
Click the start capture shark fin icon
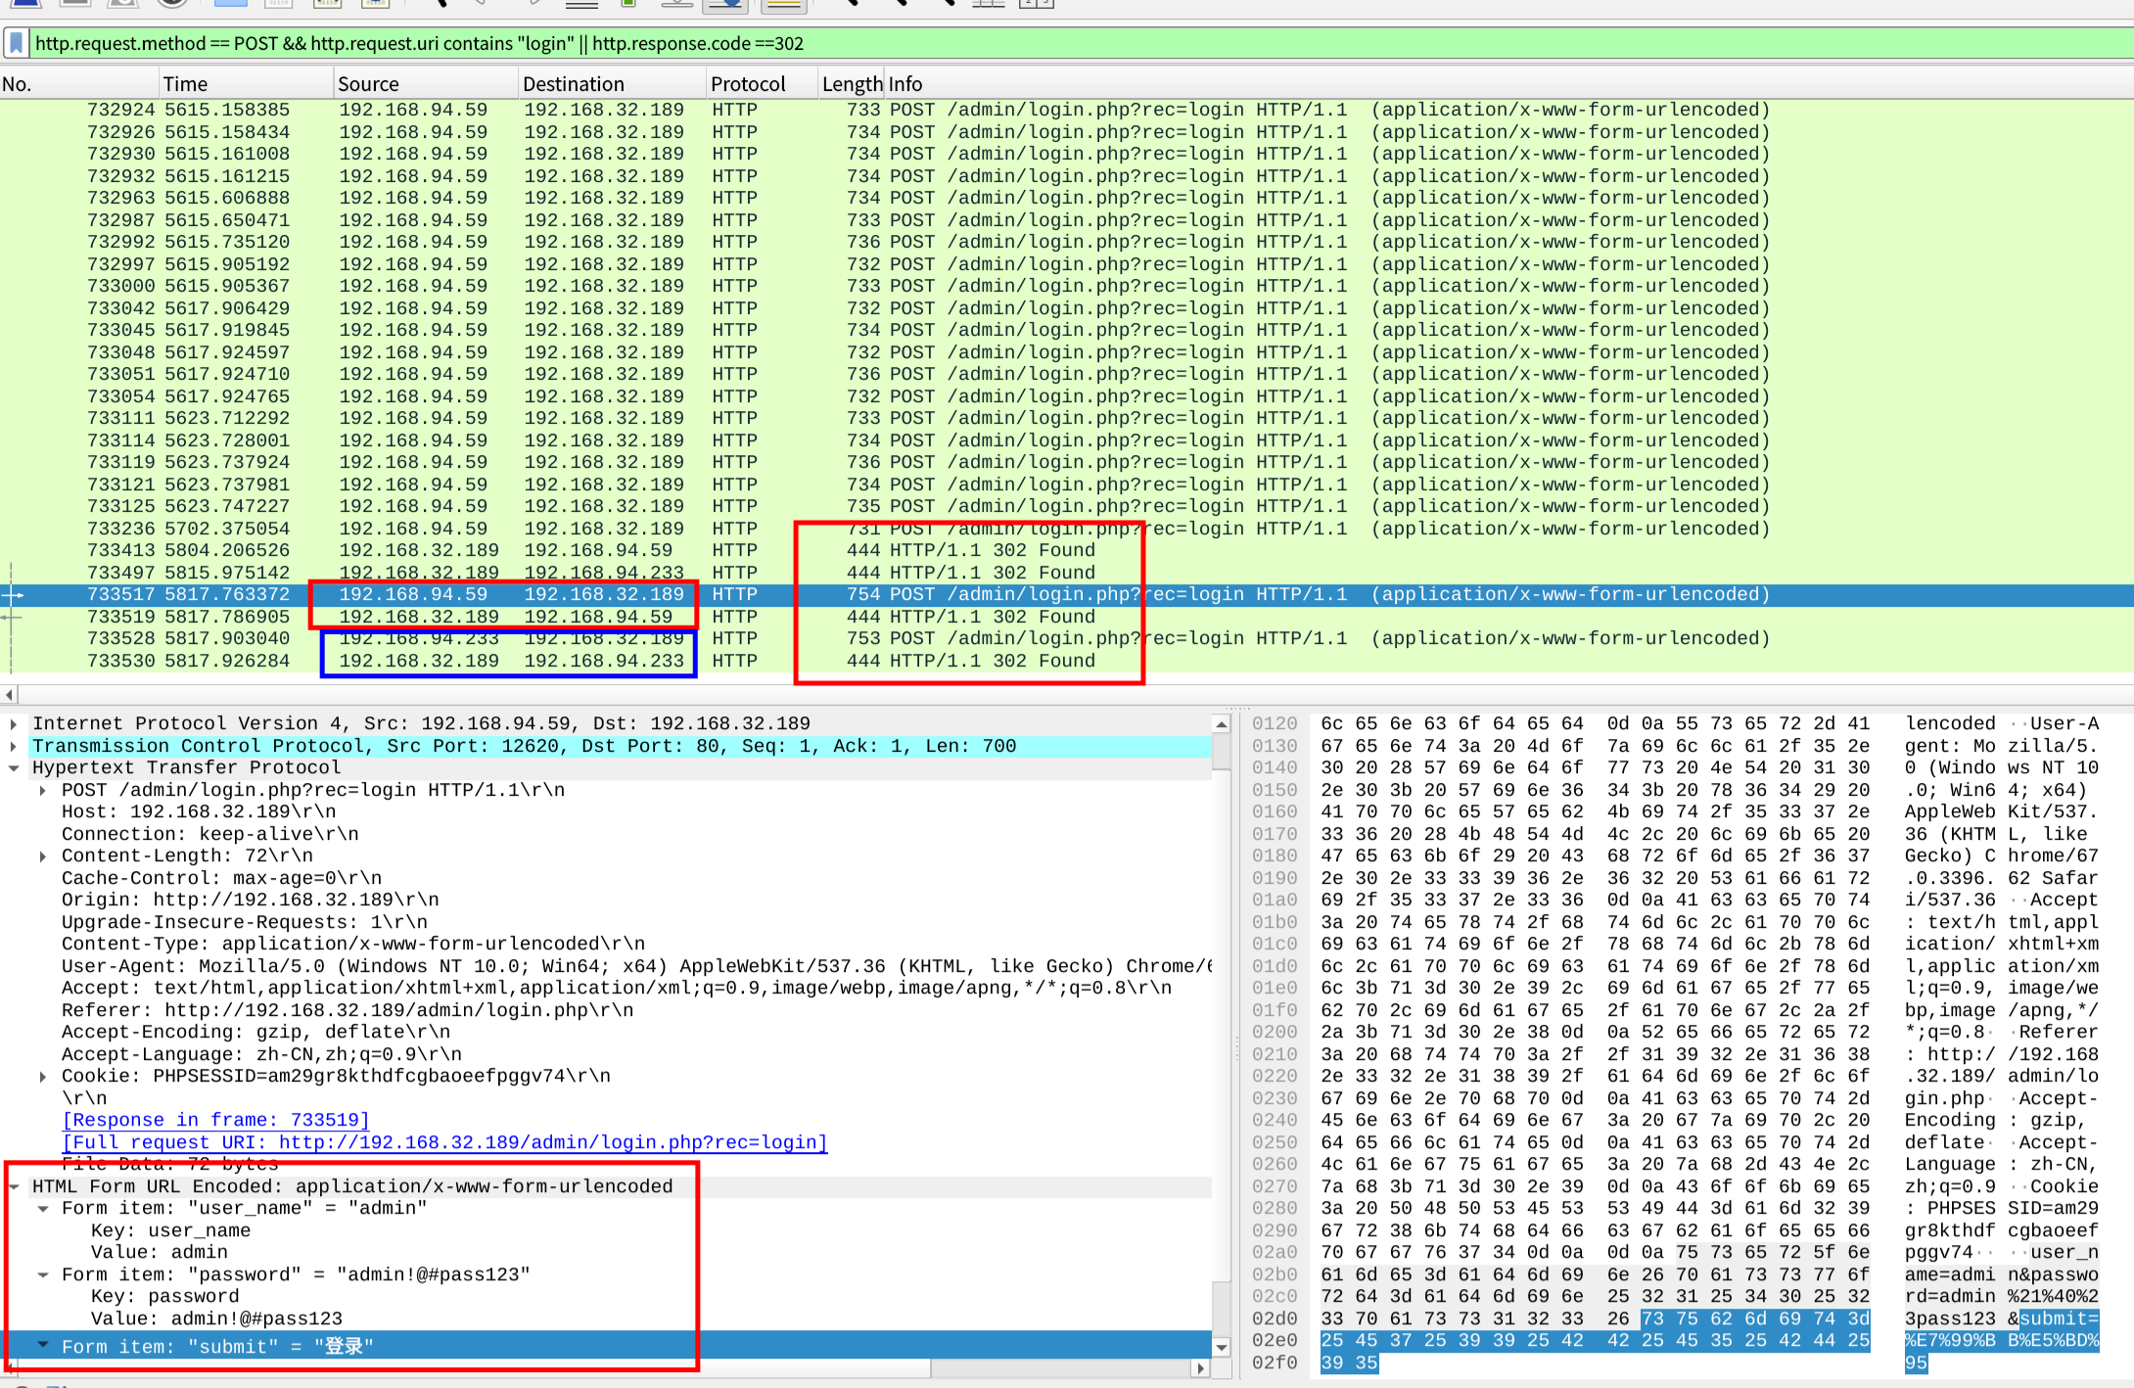pyautogui.click(x=24, y=3)
